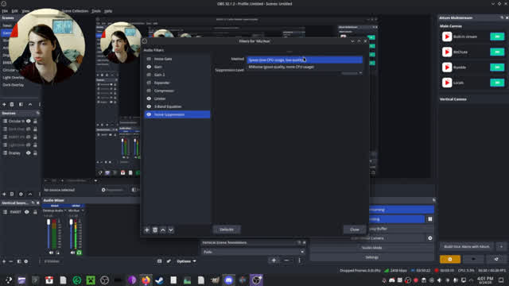Toggle visibility of Noise Suppression filter
This screenshot has width=509, height=286.
(149, 114)
